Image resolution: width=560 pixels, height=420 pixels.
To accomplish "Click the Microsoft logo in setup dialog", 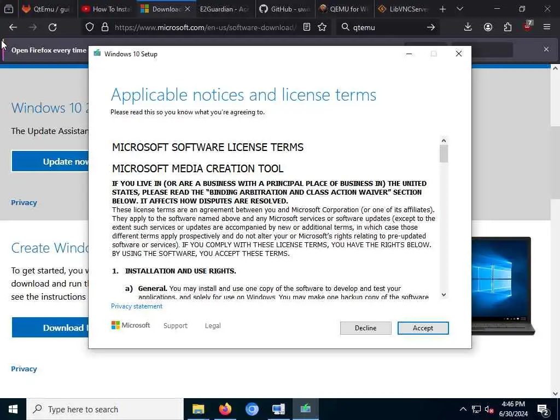I will coord(130,325).
